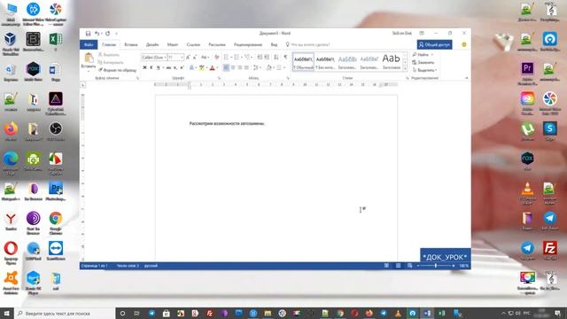Switch to Web Layout view in status bar
567x319 pixels.
(409, 266)
